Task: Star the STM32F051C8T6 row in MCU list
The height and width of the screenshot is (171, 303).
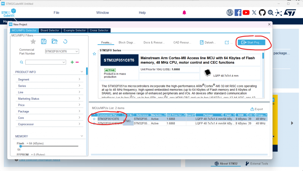Action: coord(94,119)
